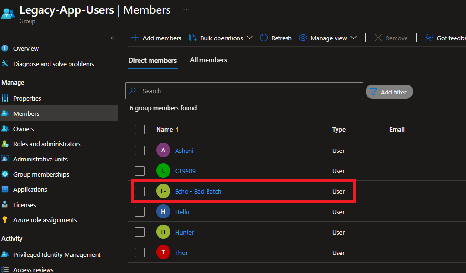Click the Azure role assignments key icon
Viewport: 466px width, 273px height.
click(x=5, y=220)
